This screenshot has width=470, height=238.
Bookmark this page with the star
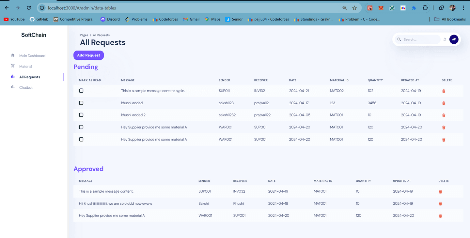point(354,8)
